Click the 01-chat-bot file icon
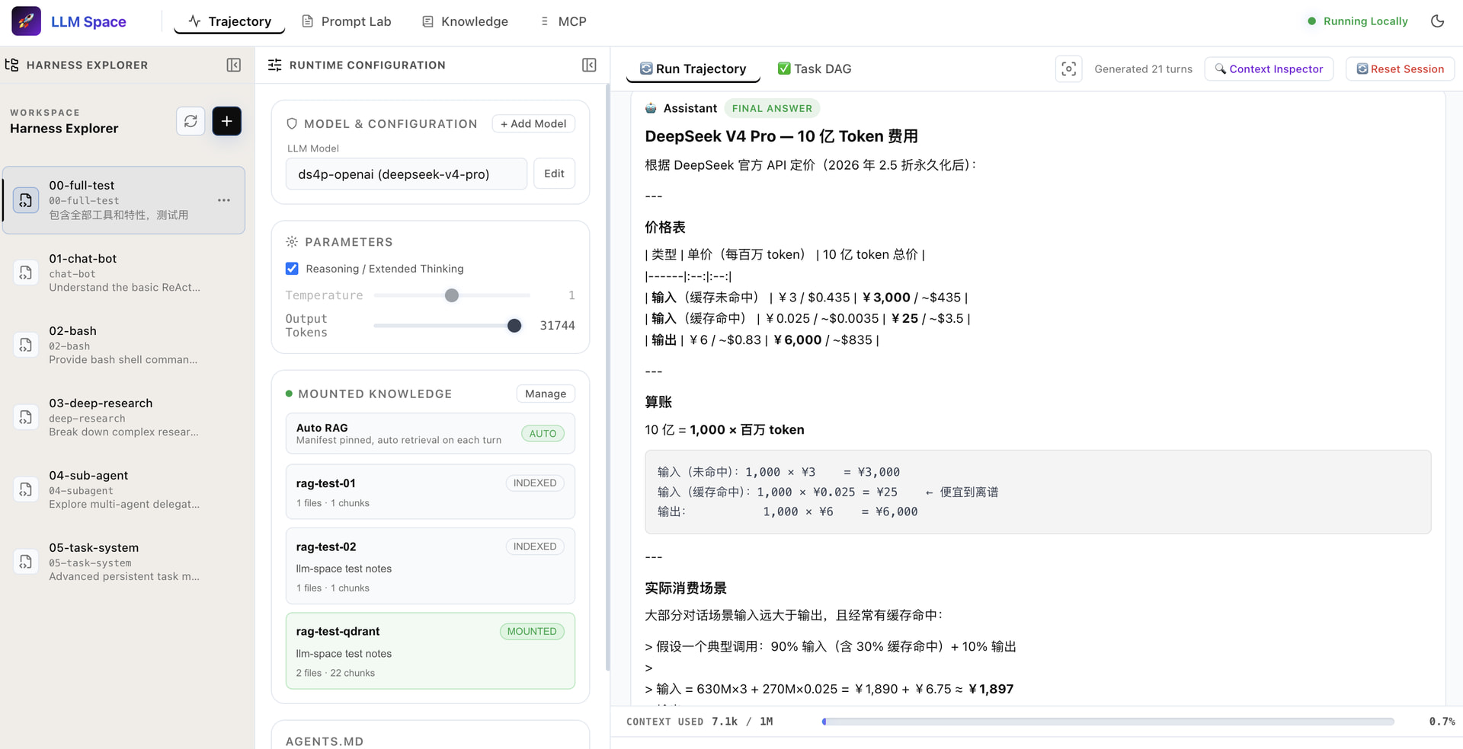 pos(26,273)
